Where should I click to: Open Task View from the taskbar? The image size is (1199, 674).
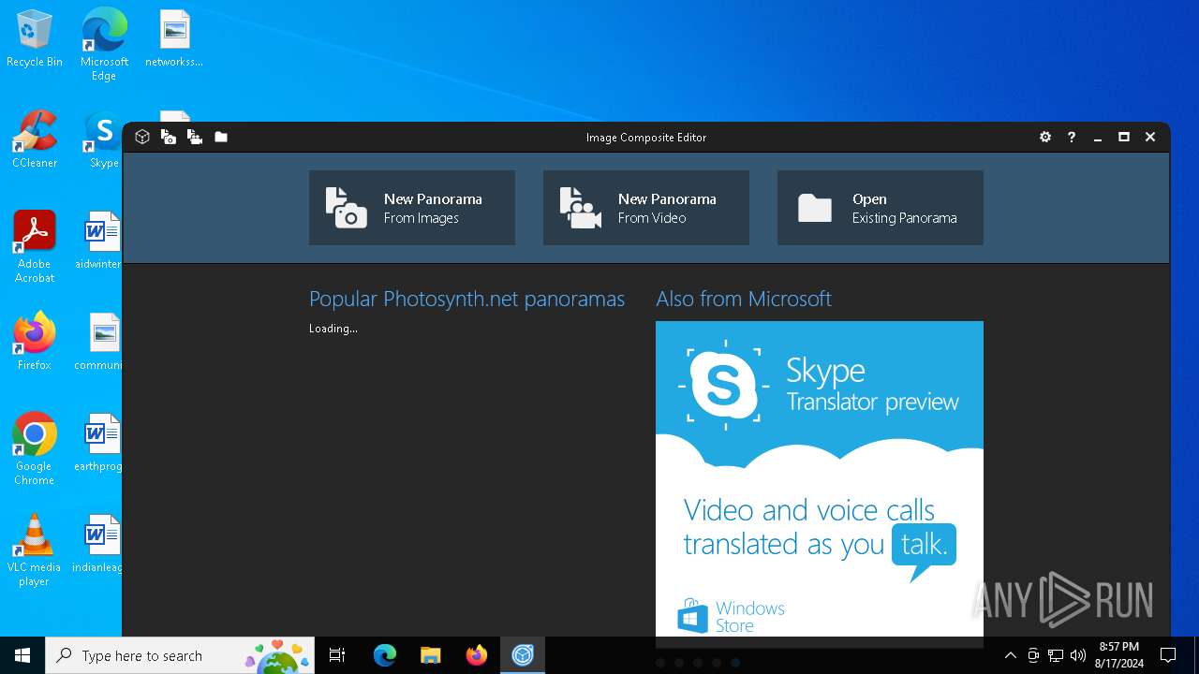pyautogui.click(x=337, y=655)
